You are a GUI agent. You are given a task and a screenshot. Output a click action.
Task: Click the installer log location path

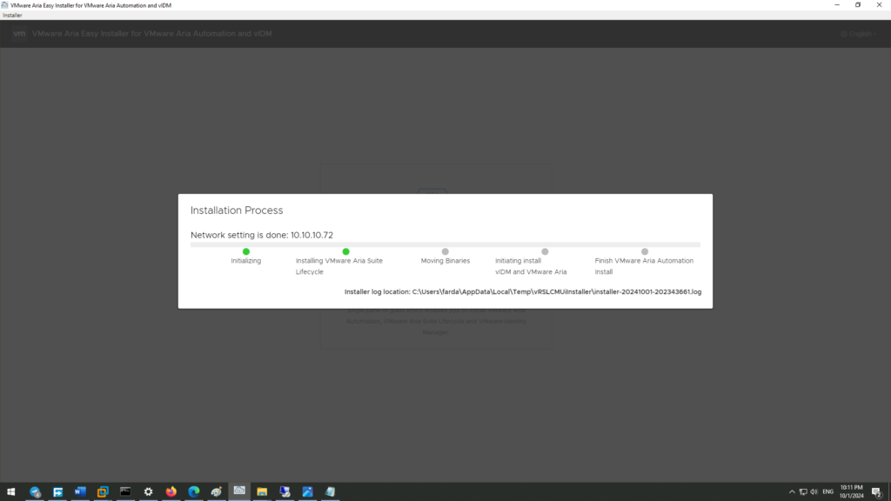557,292
